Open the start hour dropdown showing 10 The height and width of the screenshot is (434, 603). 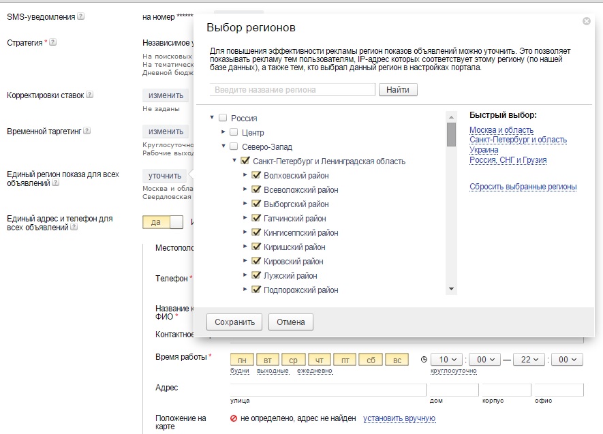pos(446,360)
